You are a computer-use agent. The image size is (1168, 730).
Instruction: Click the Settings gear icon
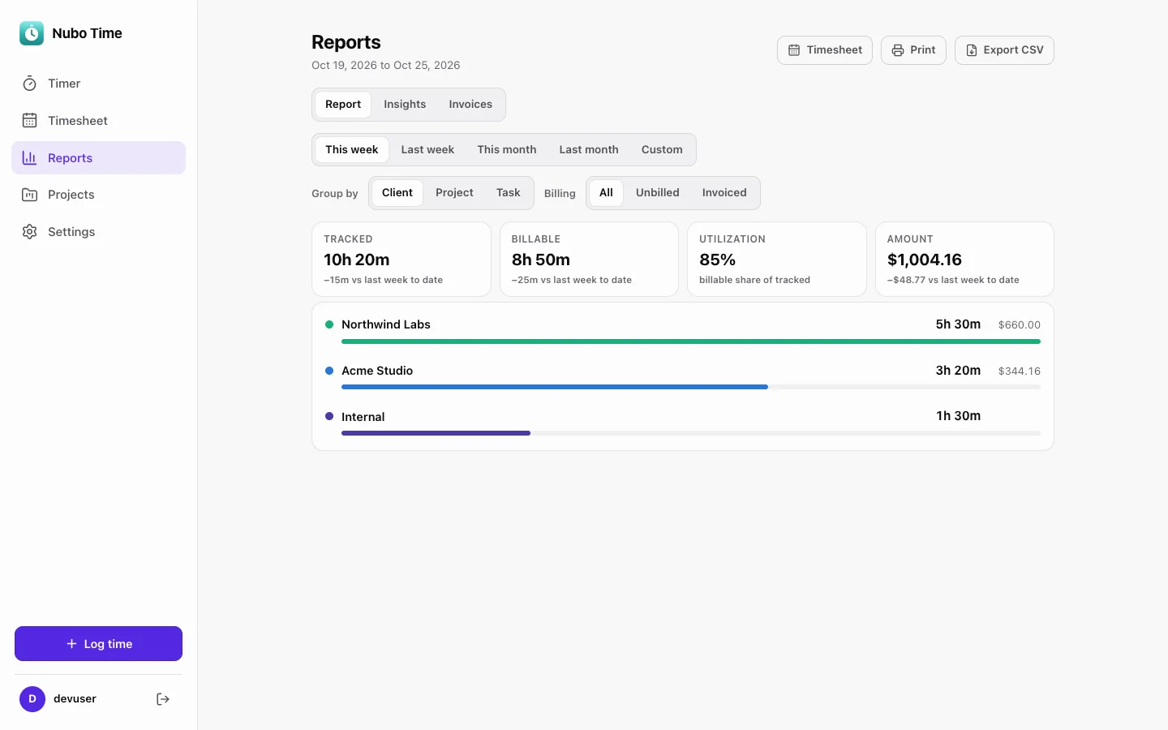point(30,232)
